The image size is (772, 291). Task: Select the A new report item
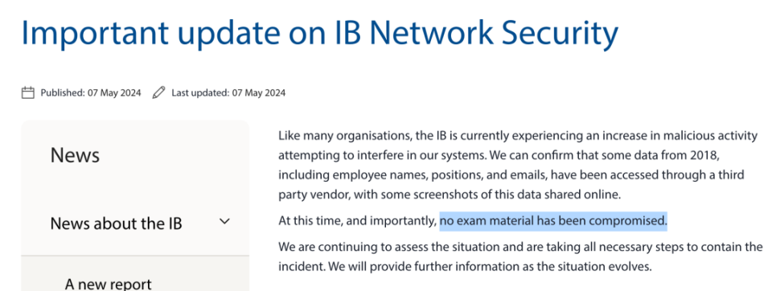(x=109, y=284)
